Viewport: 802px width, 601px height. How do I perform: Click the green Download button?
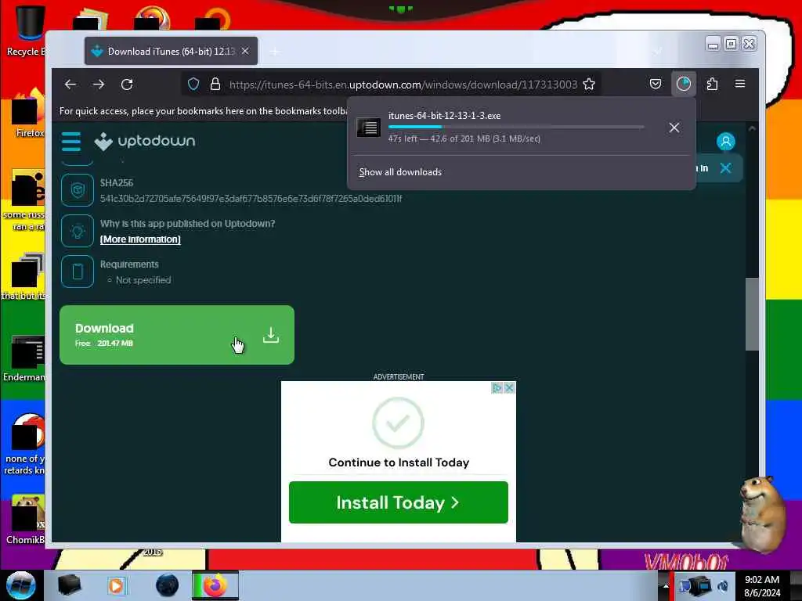[x=177, y=335]
